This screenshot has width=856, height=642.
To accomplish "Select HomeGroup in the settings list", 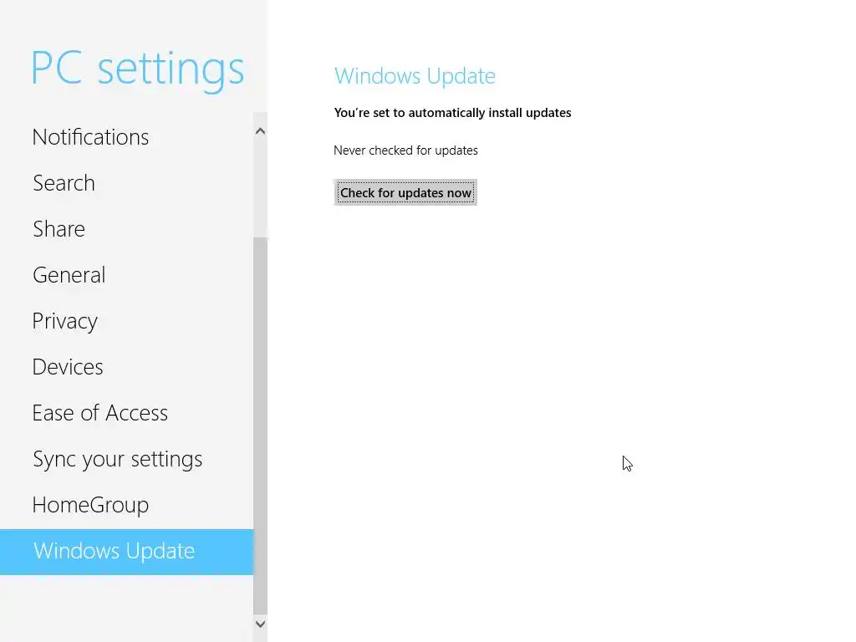I will pos(127,505).
